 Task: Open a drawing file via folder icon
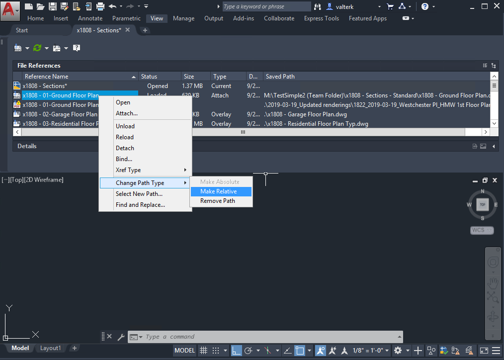[x=40, y=6]
